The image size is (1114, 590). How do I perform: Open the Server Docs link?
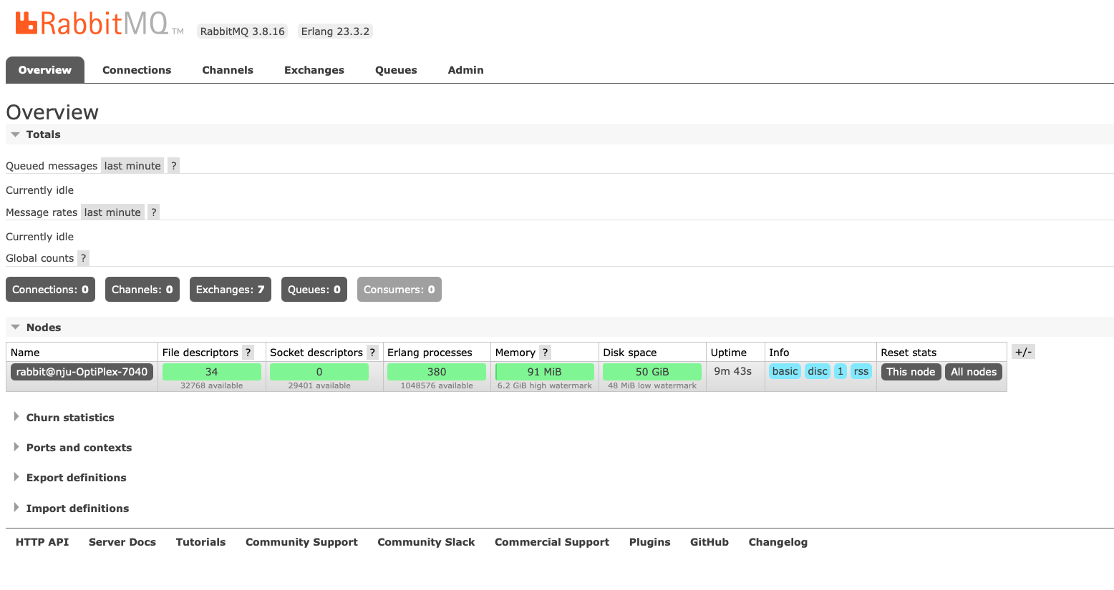(122, 542)
